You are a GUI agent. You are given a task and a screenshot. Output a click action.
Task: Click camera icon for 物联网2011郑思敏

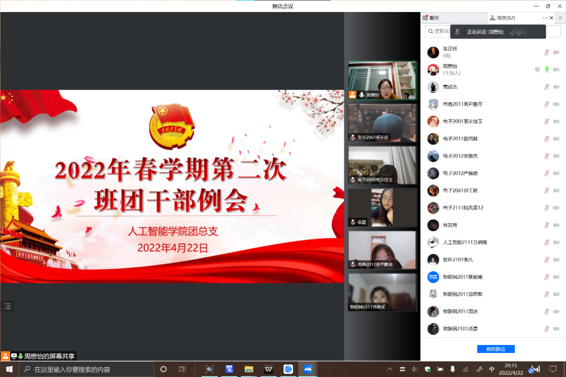[556, 294]
